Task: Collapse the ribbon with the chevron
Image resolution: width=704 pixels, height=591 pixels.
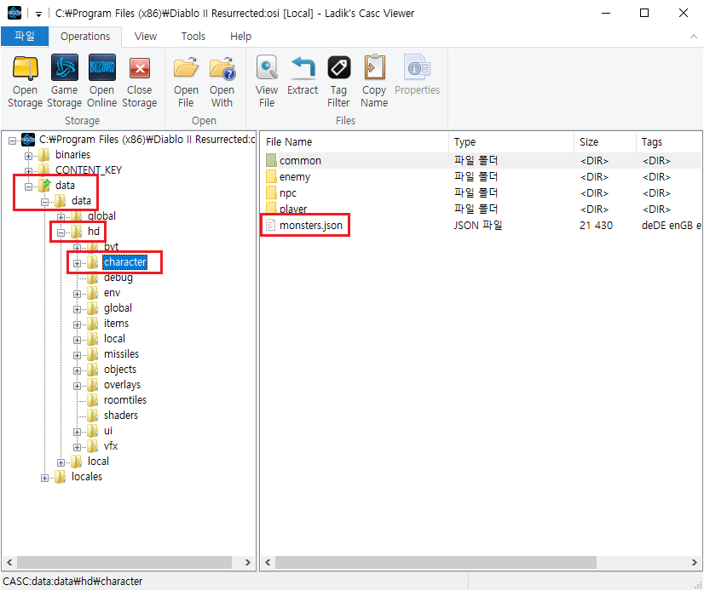Action: [693, 37]
